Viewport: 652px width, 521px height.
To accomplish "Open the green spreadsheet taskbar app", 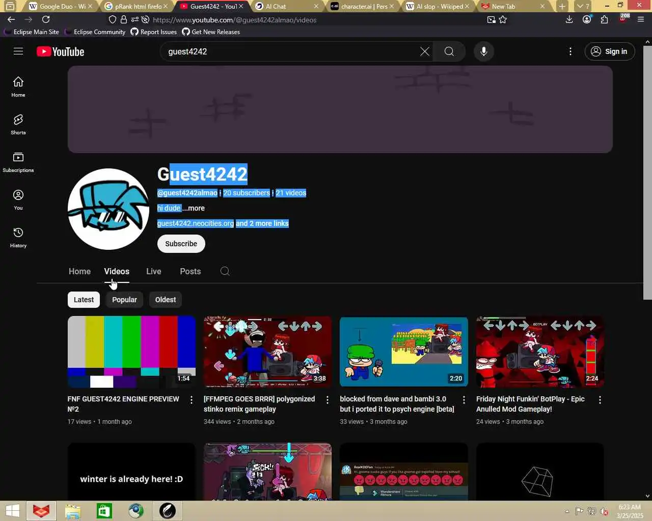I will (x=104, y=511).
